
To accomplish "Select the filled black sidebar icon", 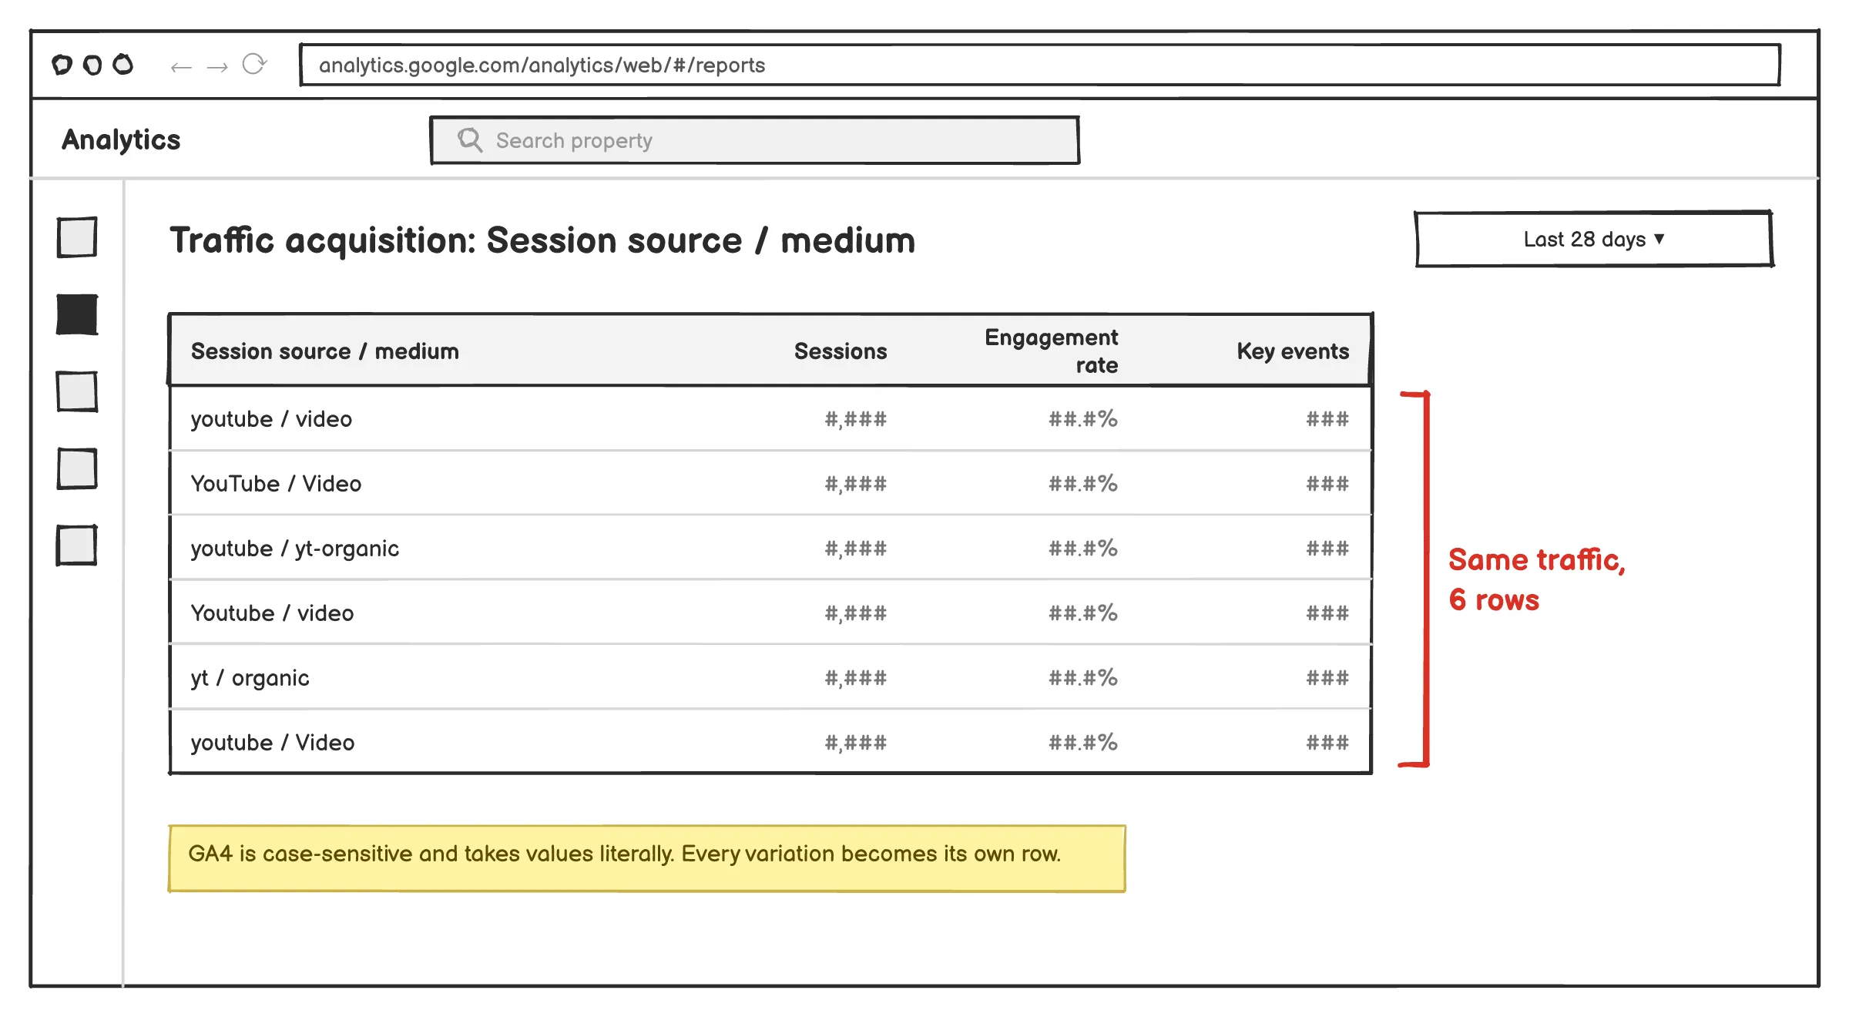I will pos(77,314).
